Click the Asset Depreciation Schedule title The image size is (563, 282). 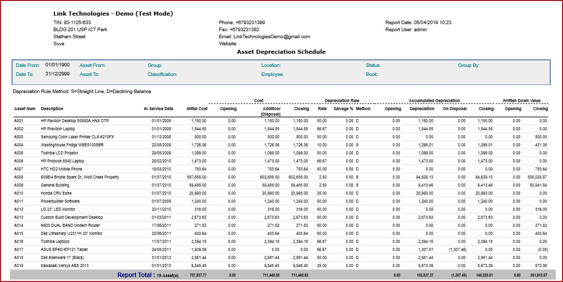tap(281, 52)
